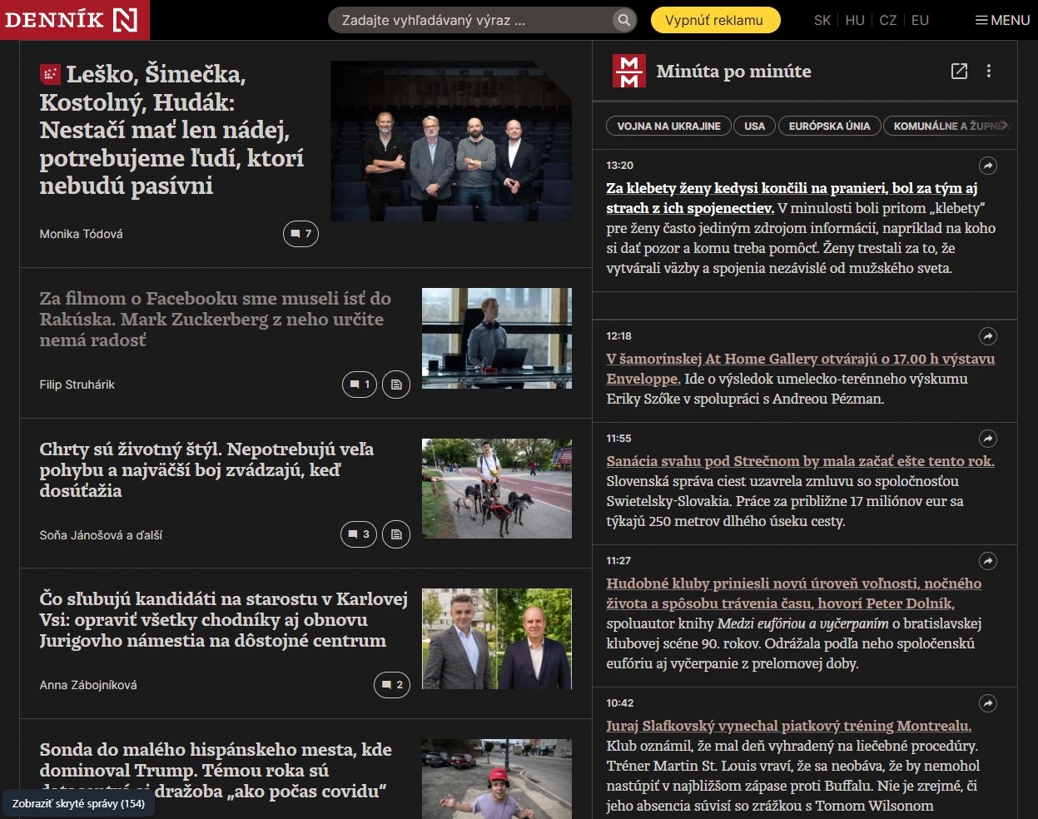Open author Monika Tódová page
1038x819 pixels.
pos(81,234)
